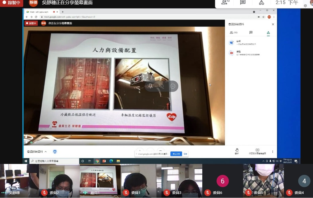313x198 pixels.
Task: Select the 委員5 participant tile
Action: tap(263, 181)
